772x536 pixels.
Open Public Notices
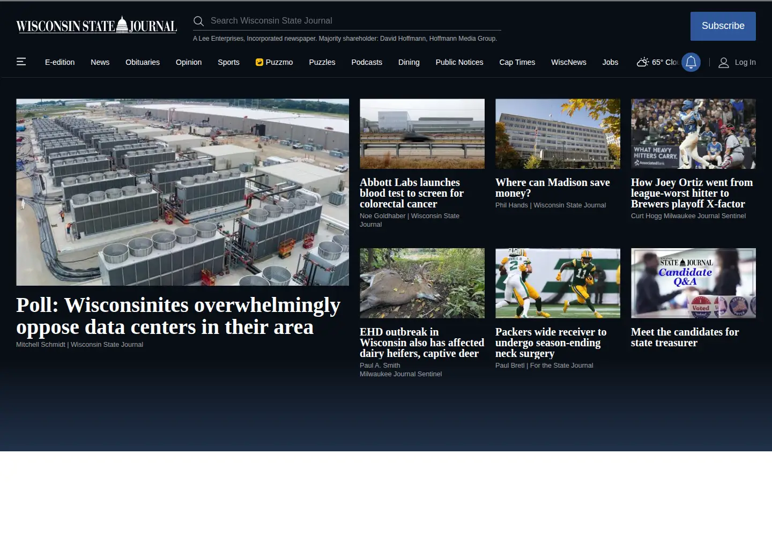(x=459, y=62)
